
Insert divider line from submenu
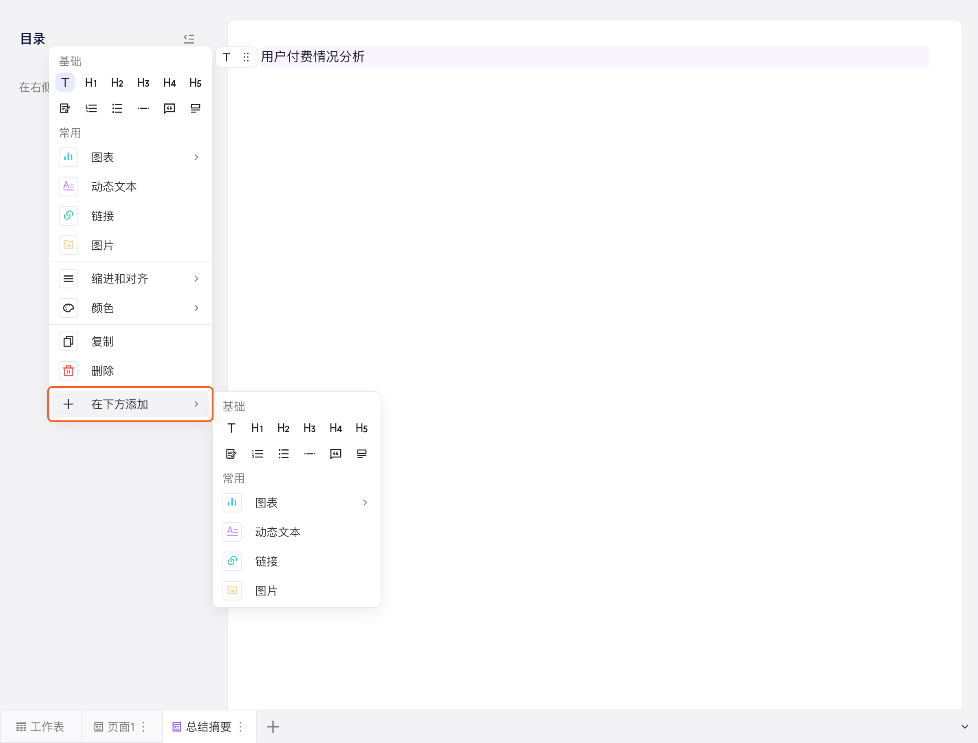pos(310,454)
